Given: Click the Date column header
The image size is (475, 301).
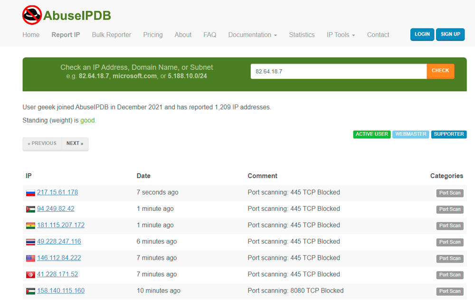Looking at the screenshot, I should tap(143, 176).
